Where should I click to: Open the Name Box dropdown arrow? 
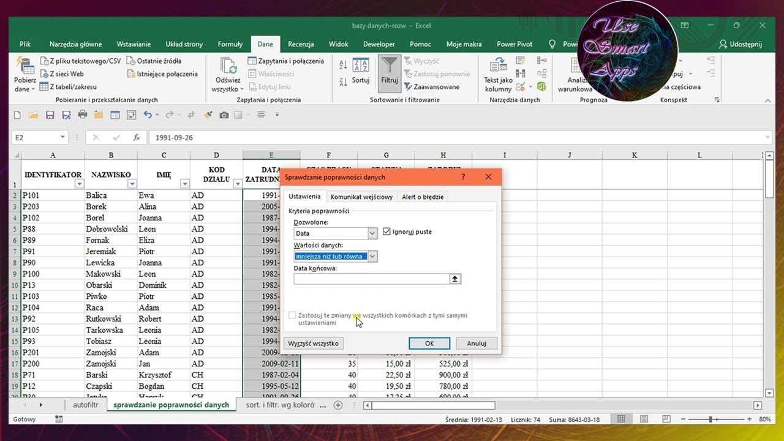tap(62, 138)
